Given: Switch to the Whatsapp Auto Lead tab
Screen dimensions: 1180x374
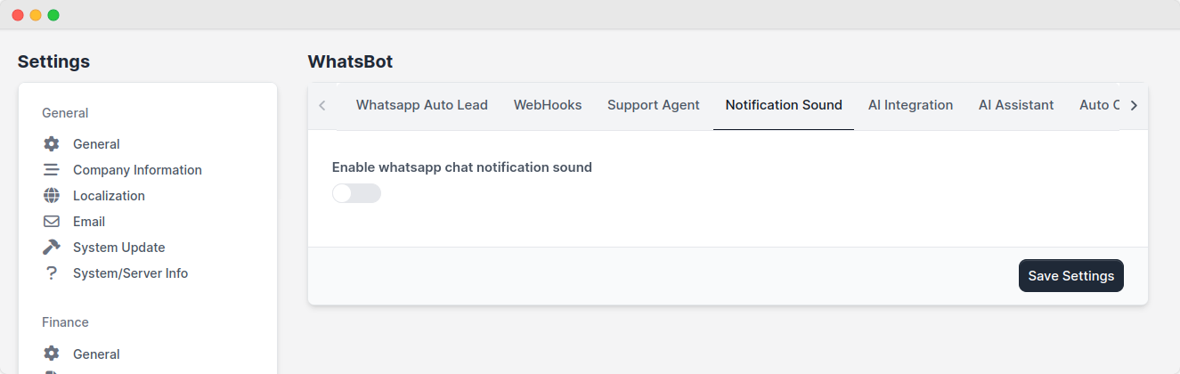Looking at the screenshot, I should 422,105.
